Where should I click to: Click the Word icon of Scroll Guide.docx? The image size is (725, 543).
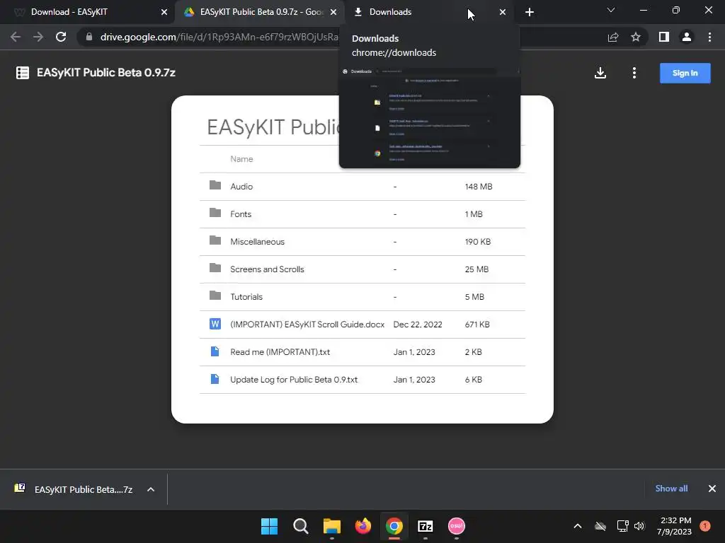pyautogui.click(x=215, y=324)
